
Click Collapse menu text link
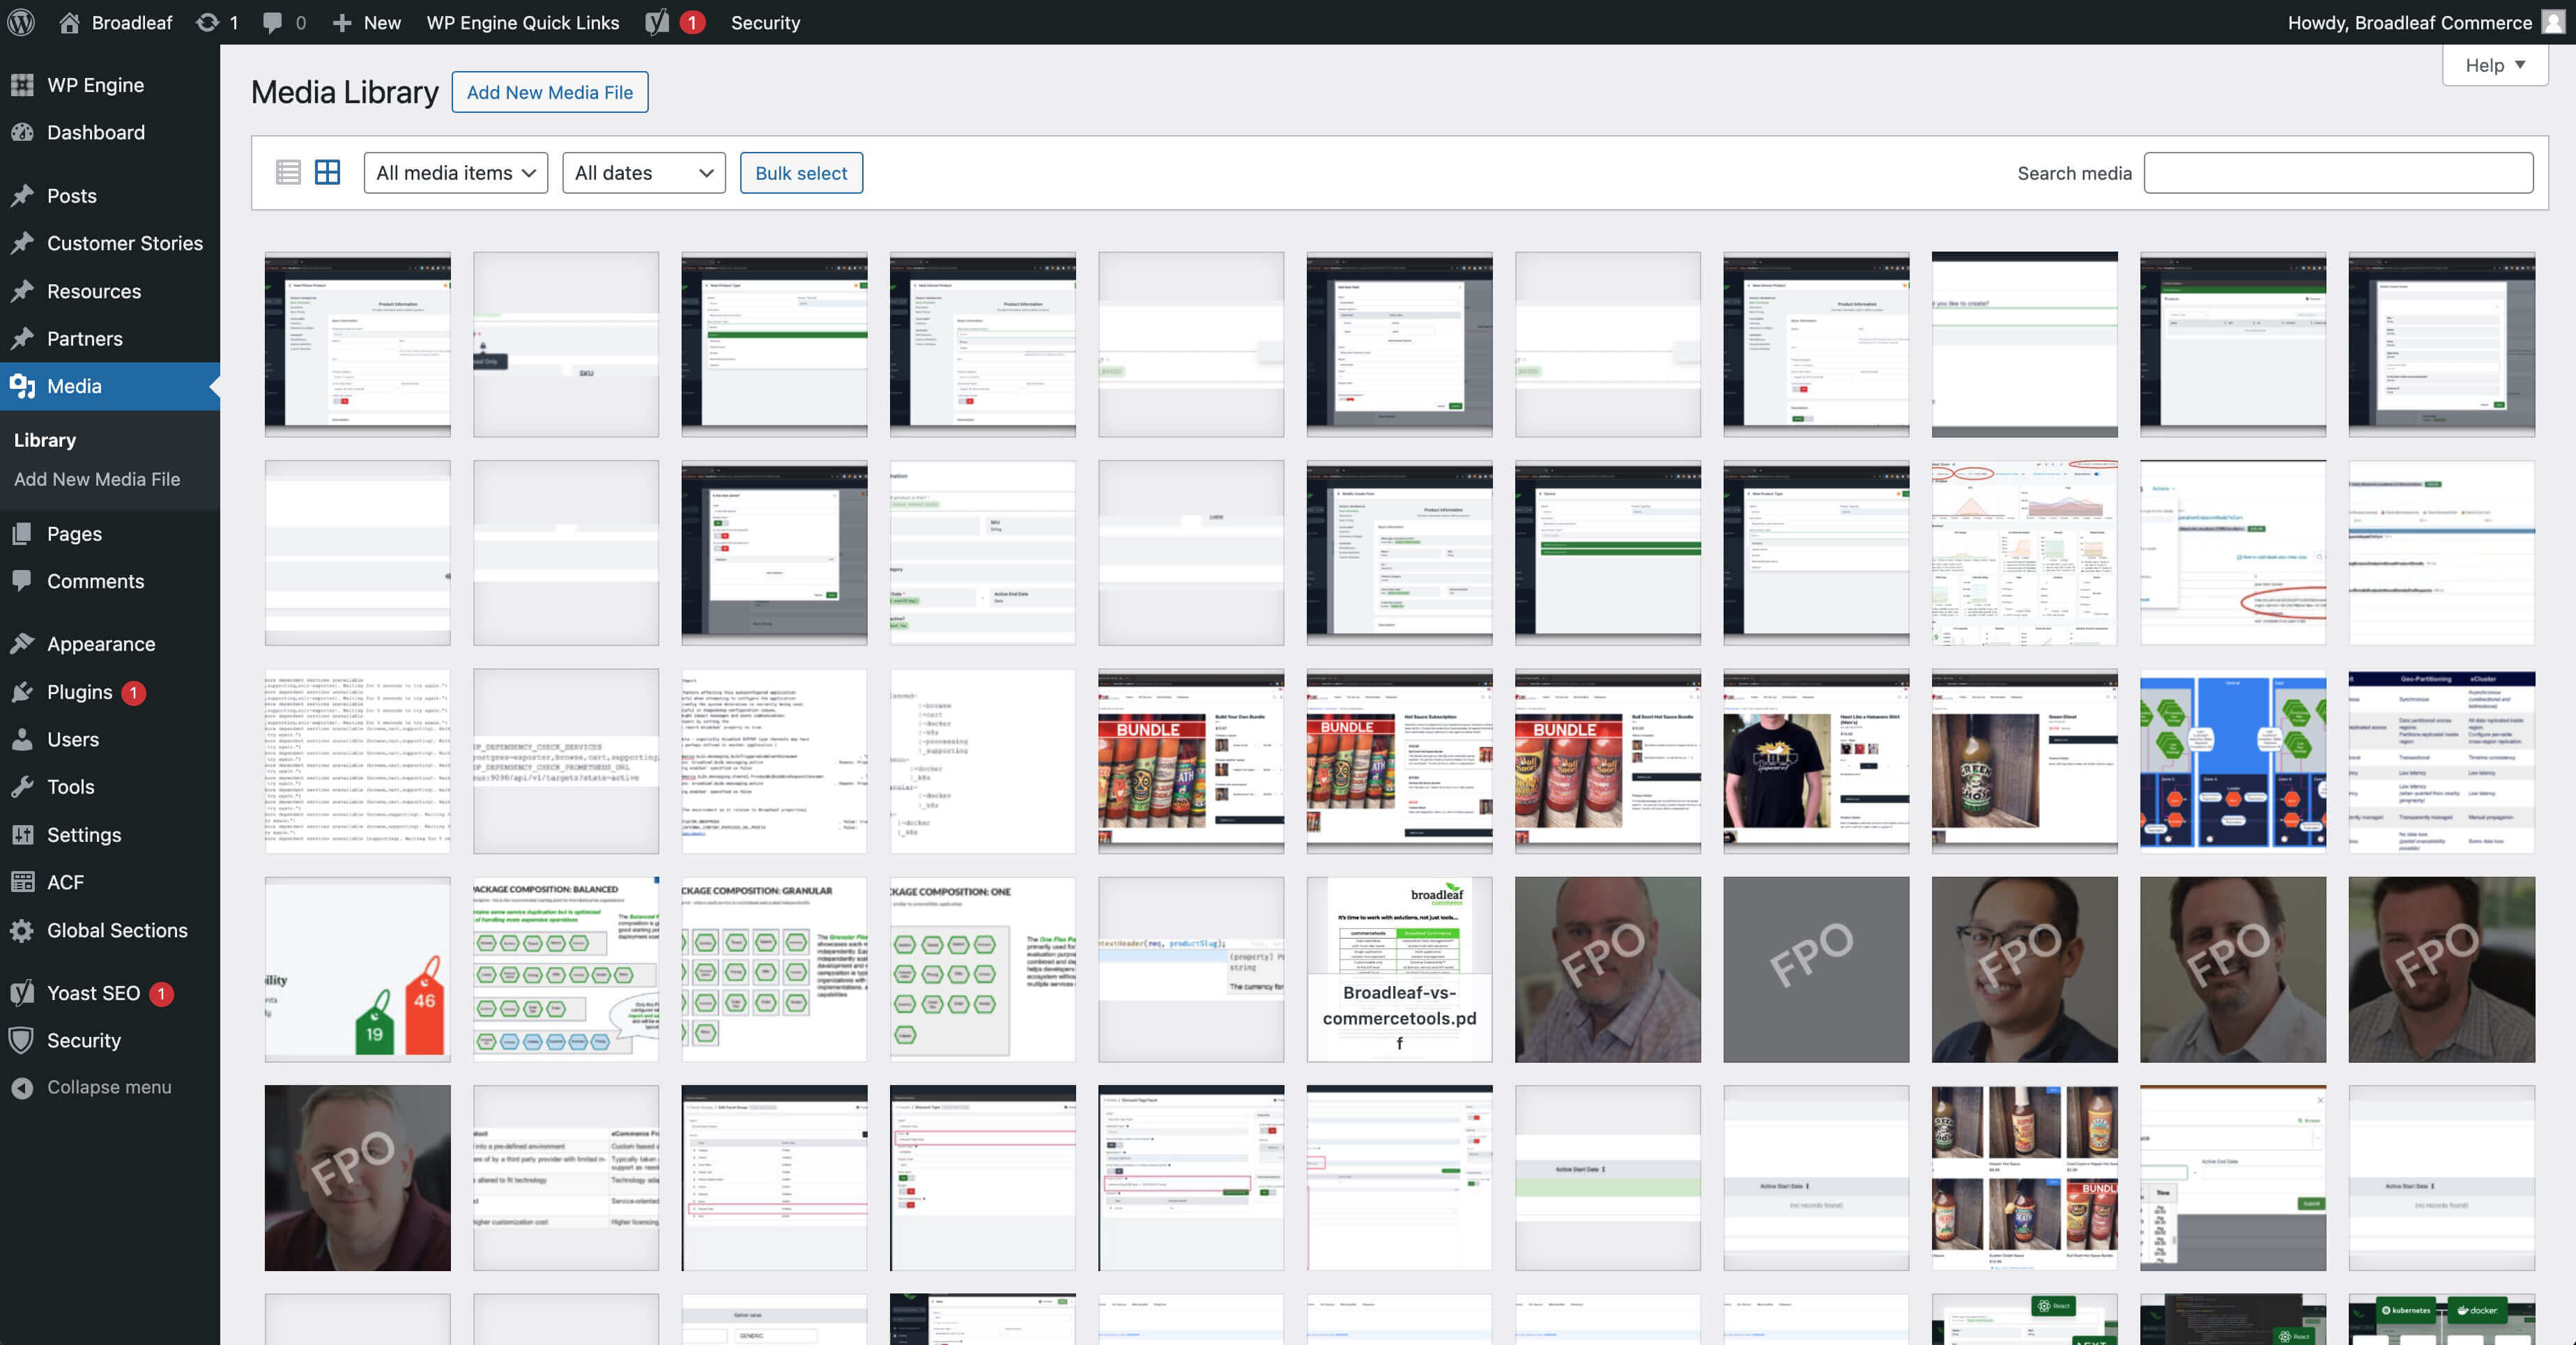coord(109,1087)
